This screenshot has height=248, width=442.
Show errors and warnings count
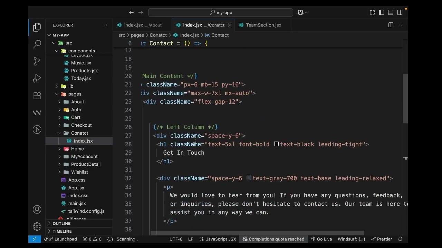(x=92, y=239)
